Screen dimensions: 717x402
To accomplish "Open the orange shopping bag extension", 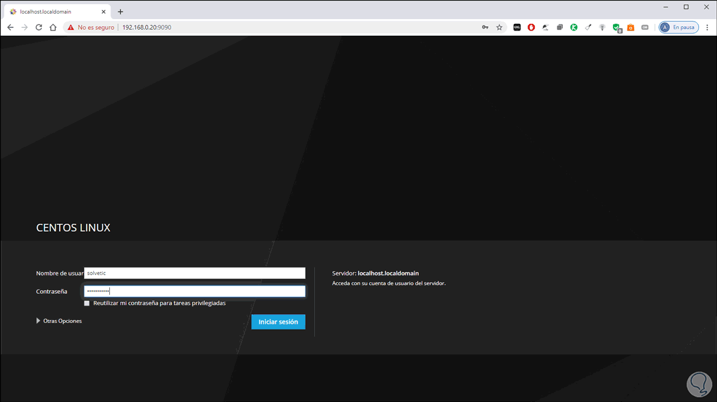I will [x=630, y=27].
